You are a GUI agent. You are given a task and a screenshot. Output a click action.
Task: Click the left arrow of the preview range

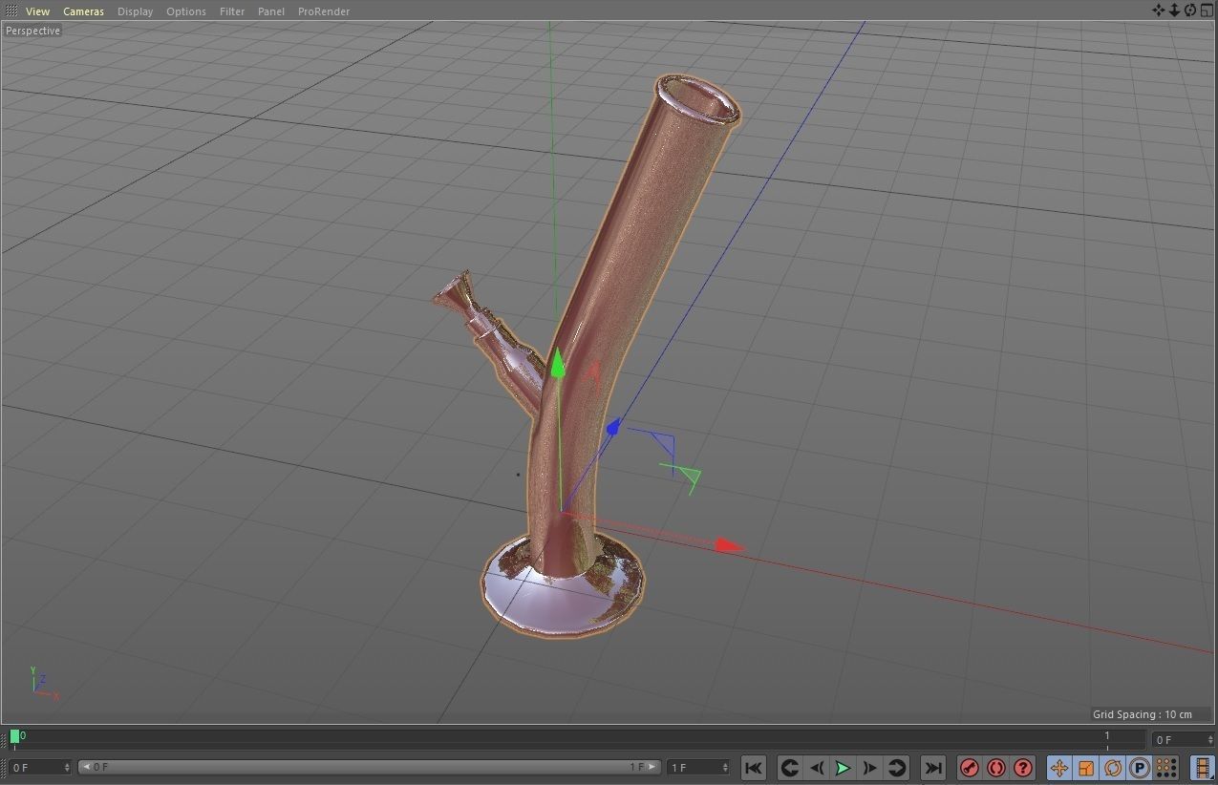click(x=85, y=767)
